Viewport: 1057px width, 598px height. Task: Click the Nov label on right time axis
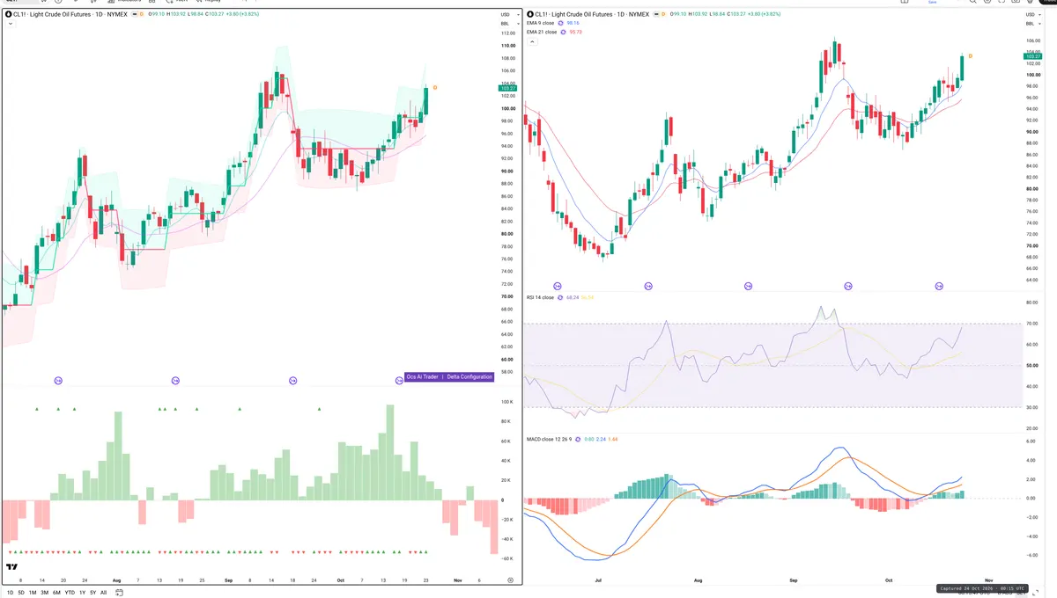[988, 580]
